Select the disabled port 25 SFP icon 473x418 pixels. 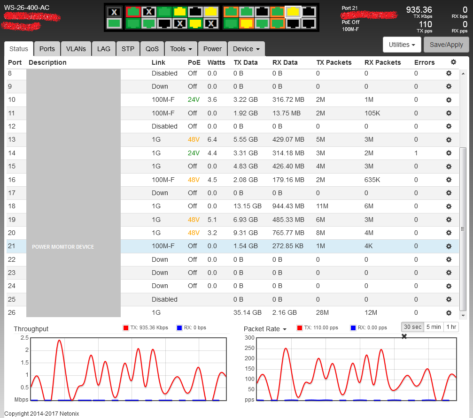click(x=113, y=12)
